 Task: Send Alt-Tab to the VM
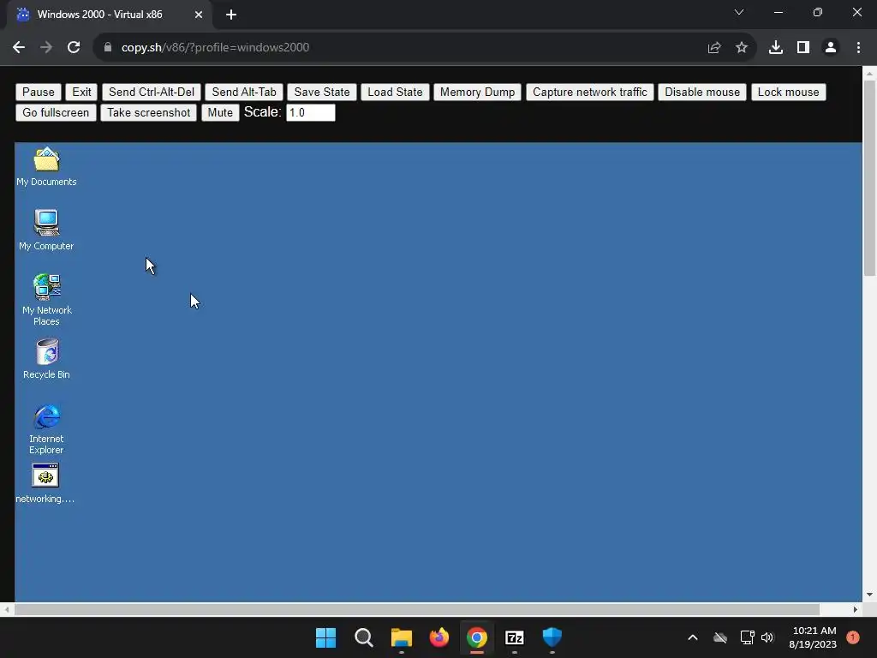tap(244, 92)
